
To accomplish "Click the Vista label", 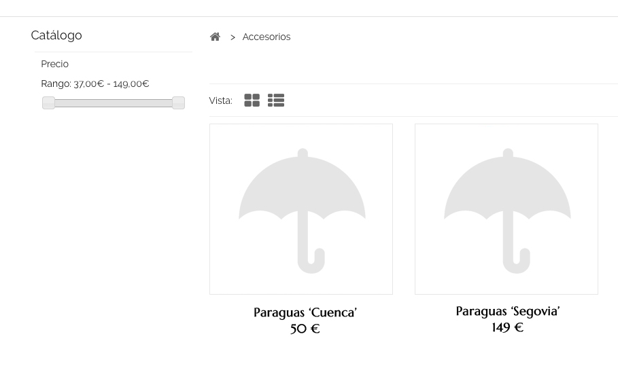I will [x=220, y=100].
